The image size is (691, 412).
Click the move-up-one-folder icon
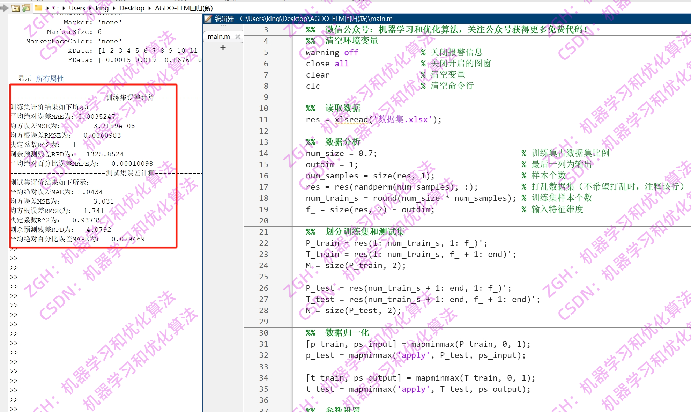(16, 8)
